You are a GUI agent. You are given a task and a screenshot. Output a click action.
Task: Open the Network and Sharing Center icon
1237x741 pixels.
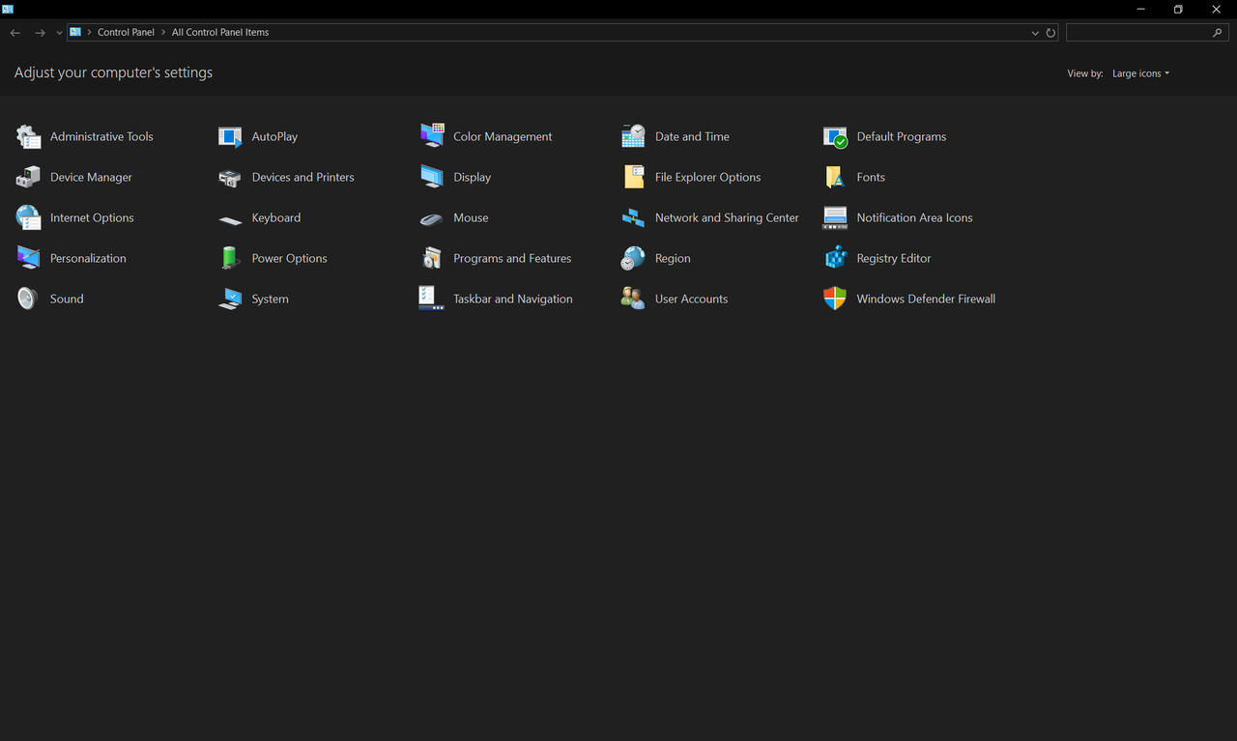coord(633,217)
